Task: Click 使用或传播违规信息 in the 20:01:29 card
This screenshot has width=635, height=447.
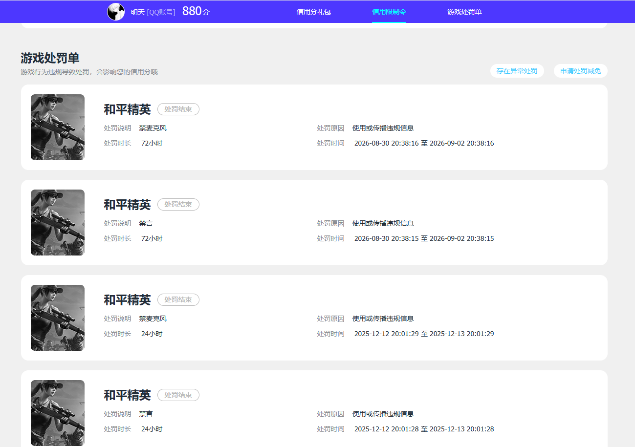Action: pos(383,319)
